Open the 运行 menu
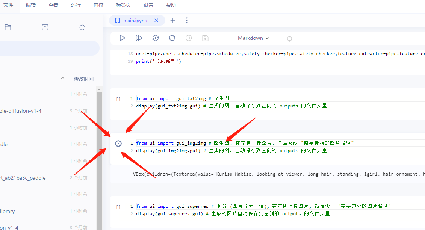The image size is (425, 230). tap(76, 5)
